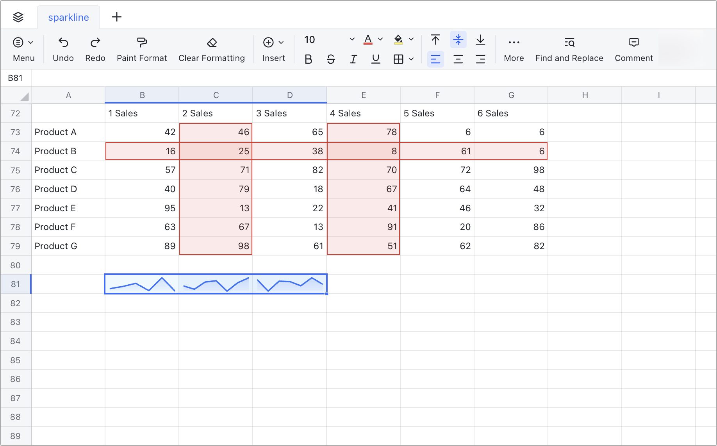Image resolution: width=717 pixels, height=446 pixels.
Task: Select the Paint Format tool
Action: pos(141,48)
